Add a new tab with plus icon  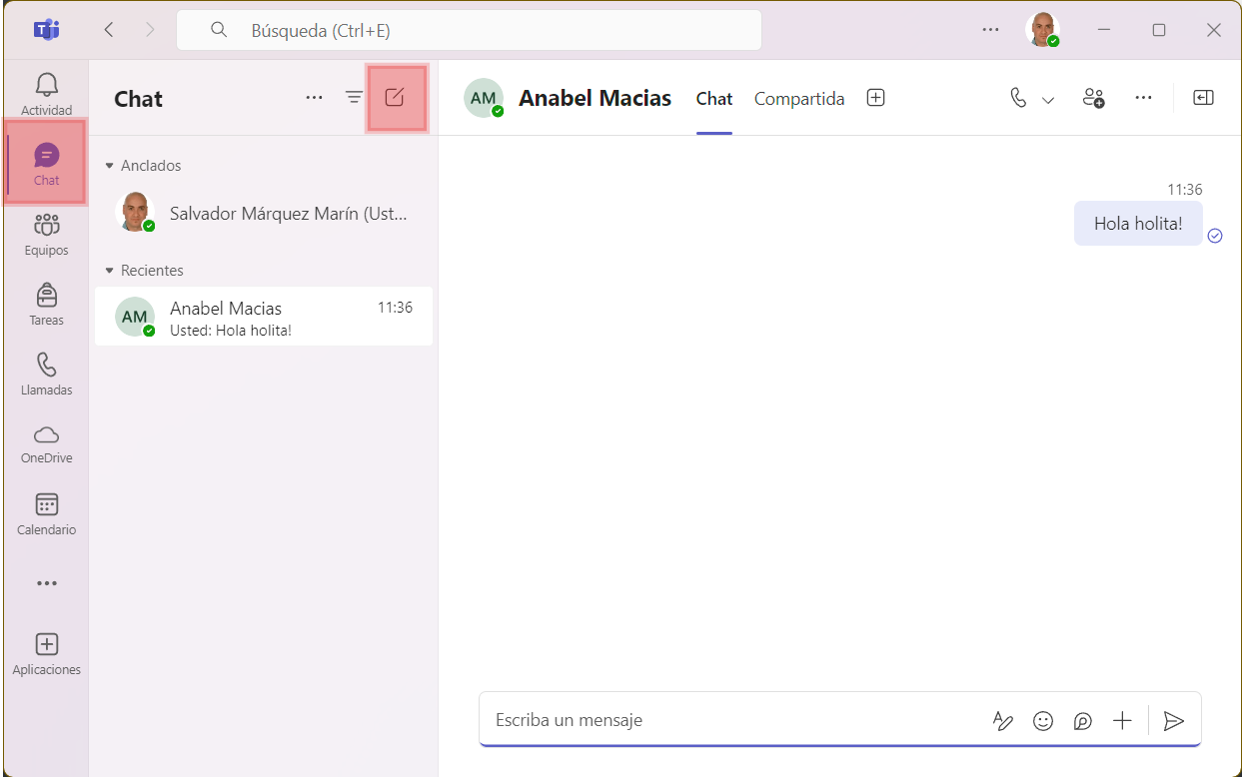pos(876,98)
